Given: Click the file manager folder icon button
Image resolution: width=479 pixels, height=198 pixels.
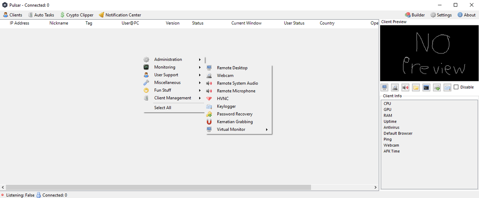Looking at the screenshot, I should tap(416, 87).
